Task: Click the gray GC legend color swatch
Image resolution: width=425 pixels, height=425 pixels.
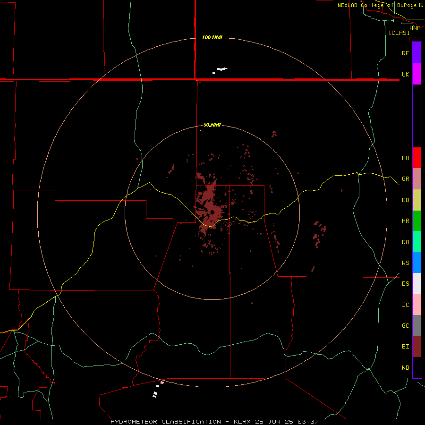Action: [x=417, y=325]
